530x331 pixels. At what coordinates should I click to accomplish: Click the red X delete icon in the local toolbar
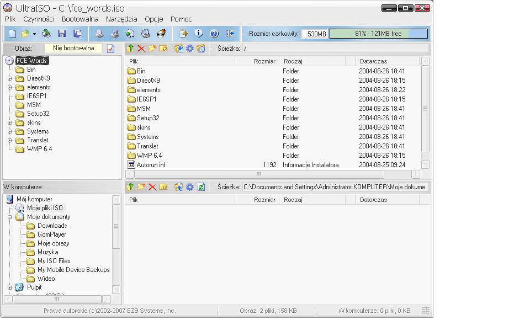(x=152, y=187)
